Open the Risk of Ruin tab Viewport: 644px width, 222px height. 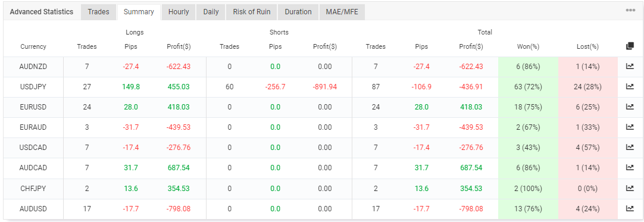(252, 12)
